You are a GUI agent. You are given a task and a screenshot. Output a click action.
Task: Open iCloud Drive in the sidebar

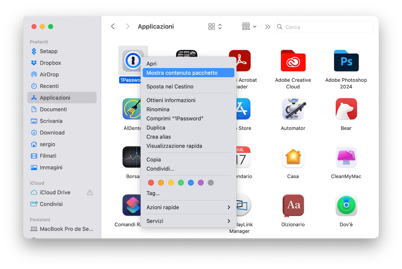tap(62, 192)
